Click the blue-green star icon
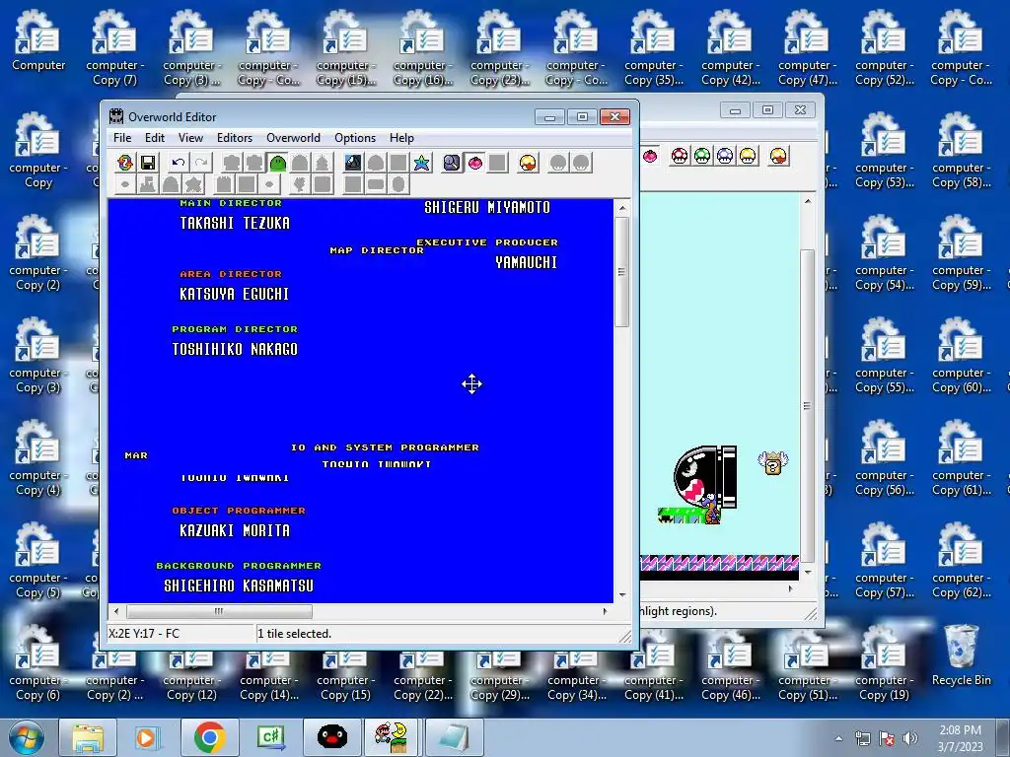The height and width of the screenshot is (757, 1010). click(x=422, y=163)
